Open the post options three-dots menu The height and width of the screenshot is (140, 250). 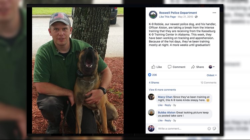coord(214,13)
